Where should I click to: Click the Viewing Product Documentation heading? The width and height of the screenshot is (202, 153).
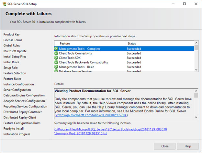pos(93,91)
